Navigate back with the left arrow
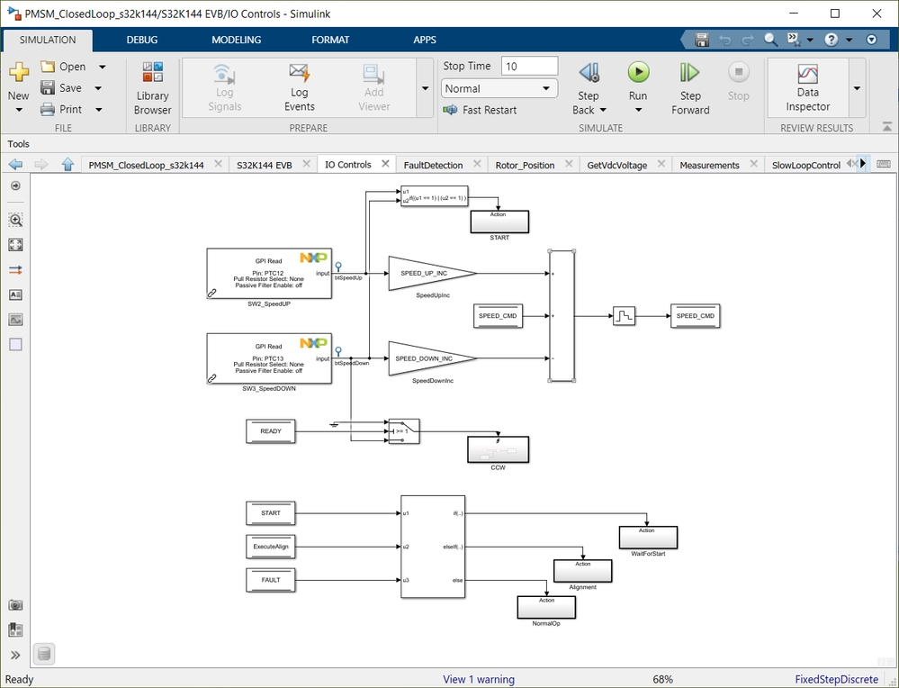Screen dimensions: 899x688 pos(15,165)
